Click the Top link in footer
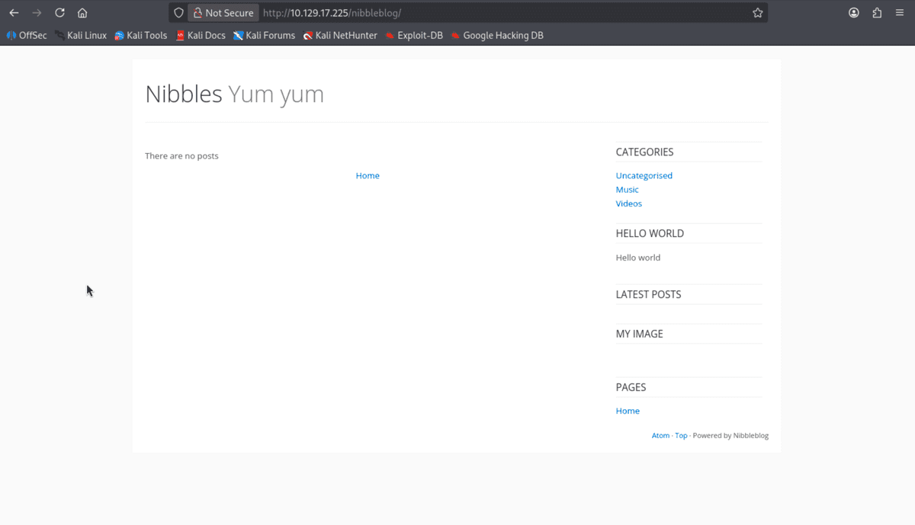 (681, 436)
